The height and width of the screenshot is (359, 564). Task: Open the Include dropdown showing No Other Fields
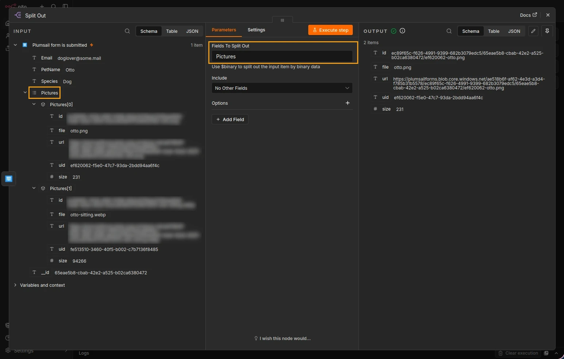(282, 88)
